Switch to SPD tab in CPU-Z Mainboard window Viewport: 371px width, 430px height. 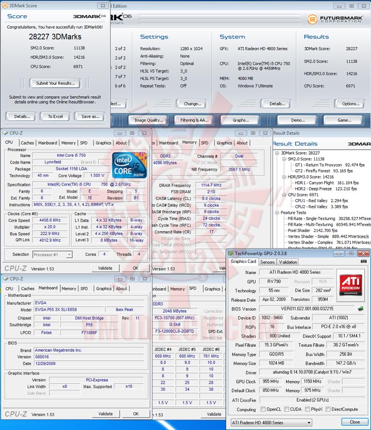click(84, 289)
